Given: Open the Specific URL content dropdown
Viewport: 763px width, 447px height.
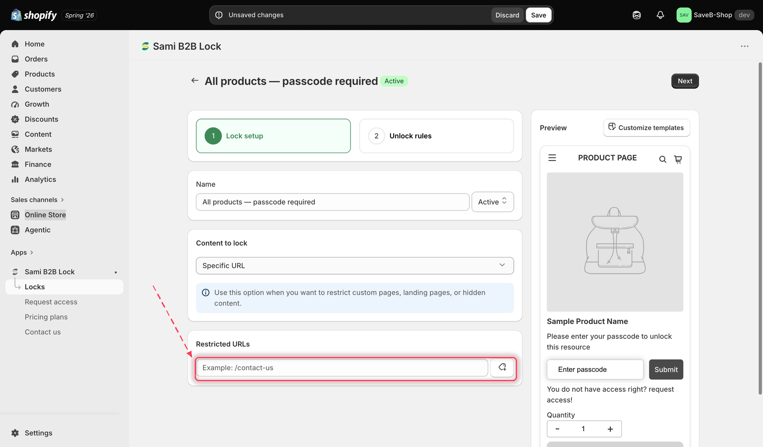Looking at the screenshot, I should (x=354, y=266).
